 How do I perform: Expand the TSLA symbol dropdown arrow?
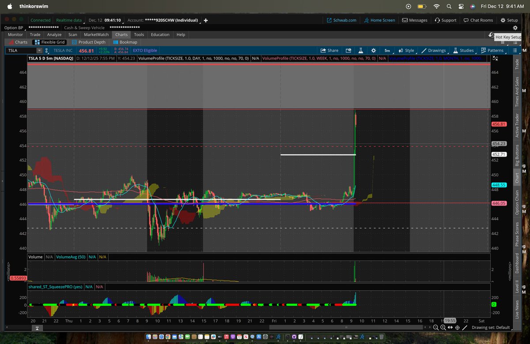[39, 51]
